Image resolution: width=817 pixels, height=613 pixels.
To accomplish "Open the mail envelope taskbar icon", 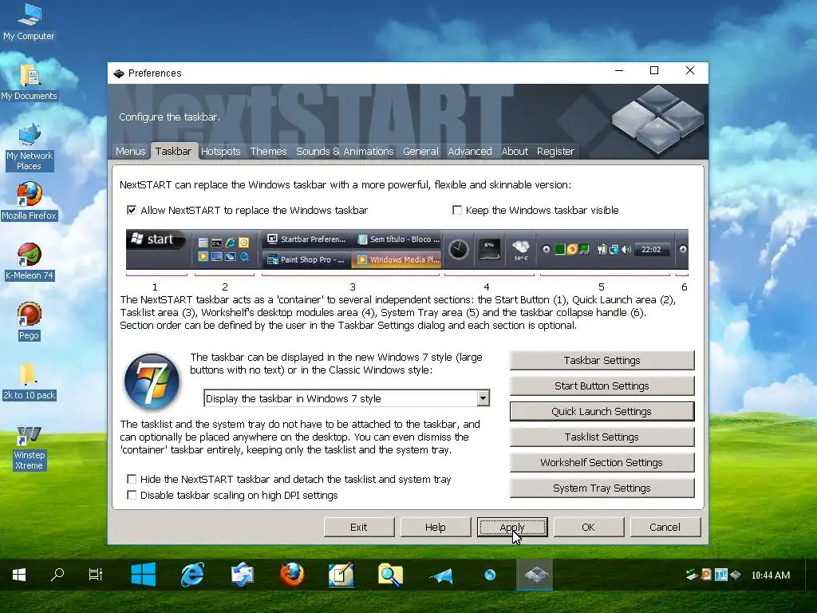I will tap(243, 575).
